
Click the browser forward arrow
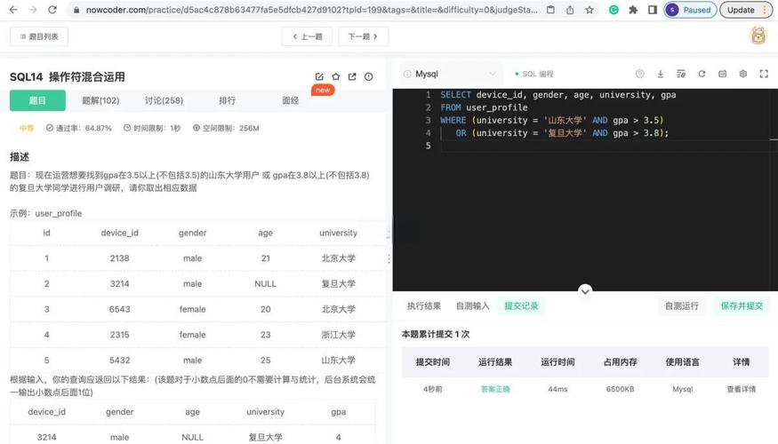click(x=33, y=10)
